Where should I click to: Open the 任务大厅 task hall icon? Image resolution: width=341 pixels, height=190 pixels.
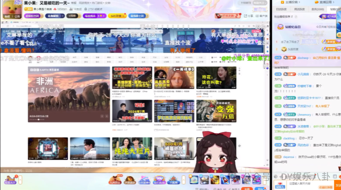(x=10, y=180)
